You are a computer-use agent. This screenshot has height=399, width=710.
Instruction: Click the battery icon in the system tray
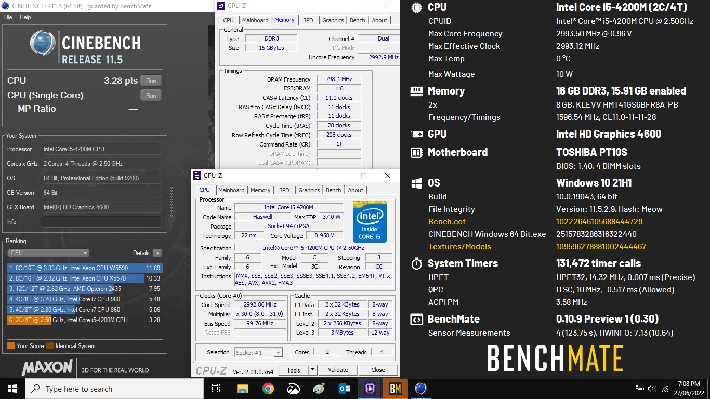(x=640, y=389)
